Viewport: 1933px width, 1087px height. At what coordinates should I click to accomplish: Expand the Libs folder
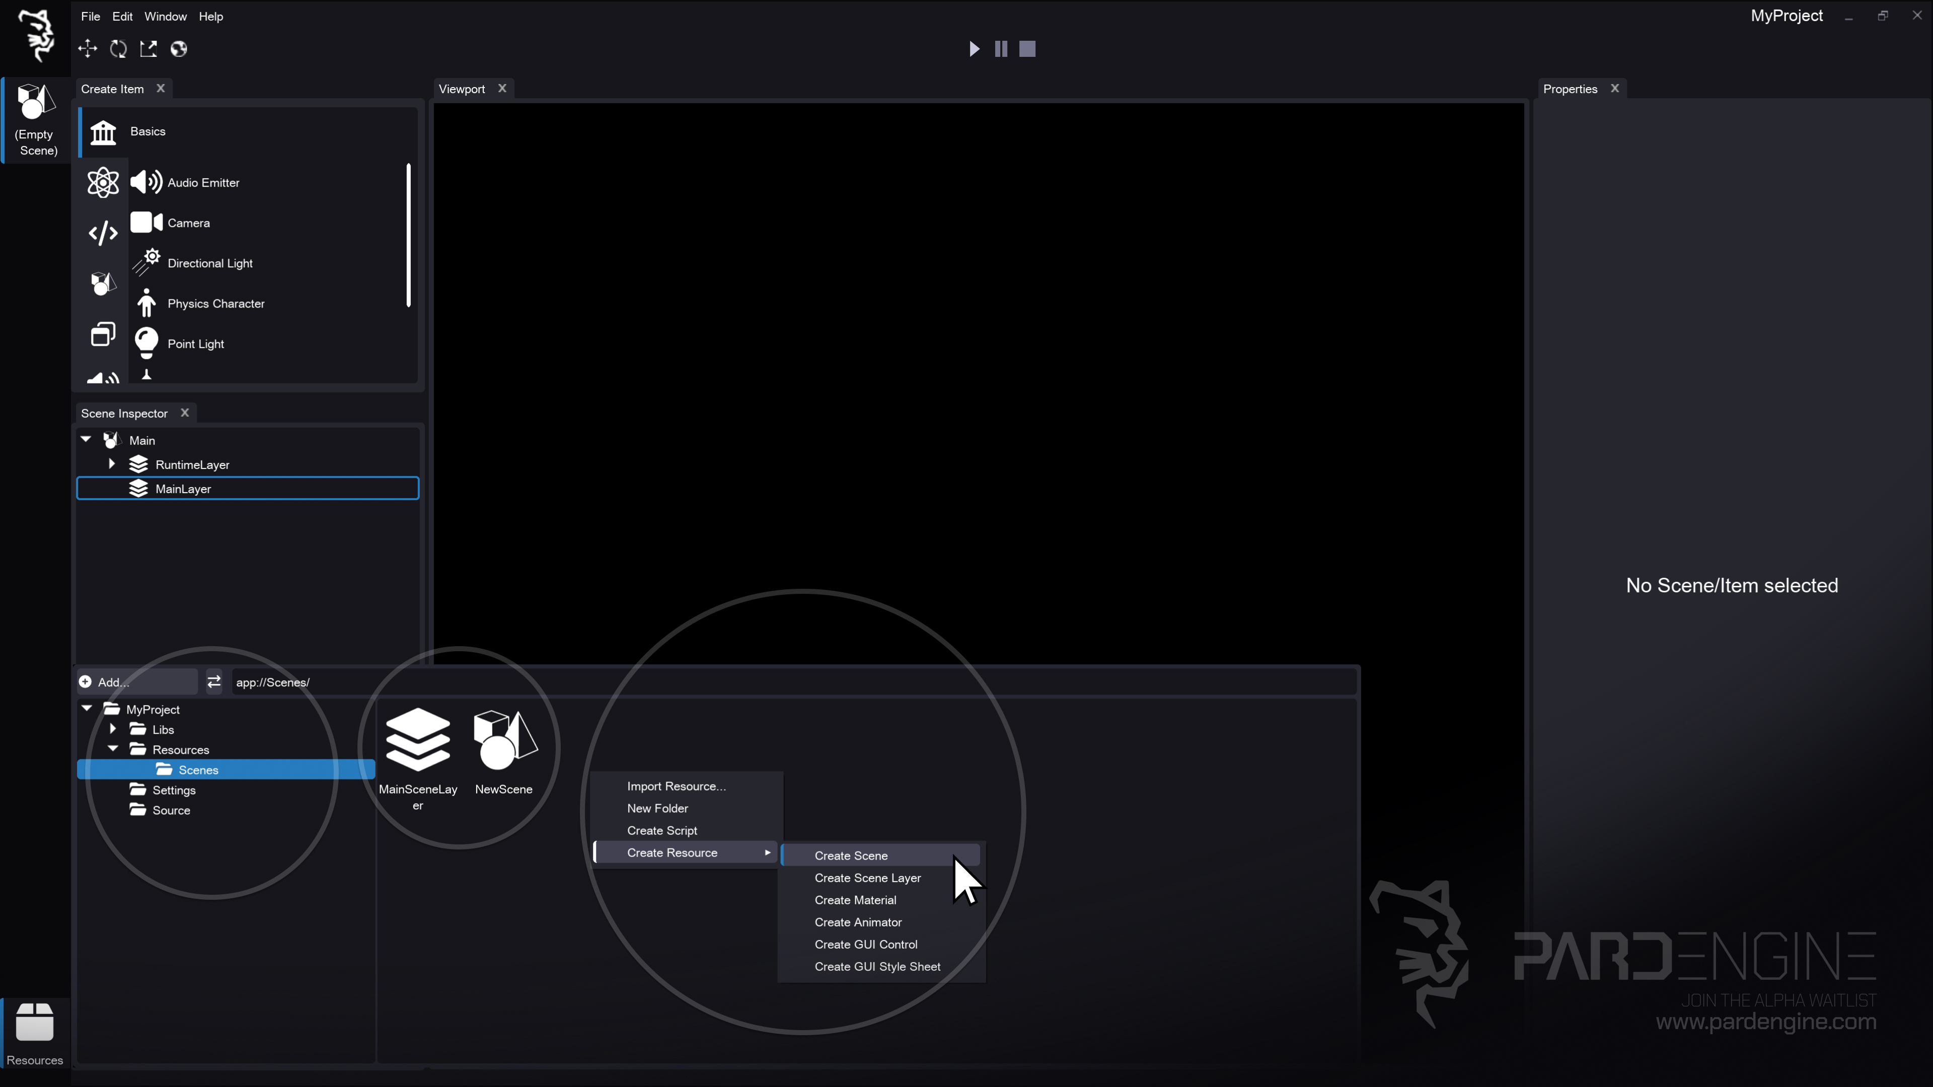(x=113, y=728)
